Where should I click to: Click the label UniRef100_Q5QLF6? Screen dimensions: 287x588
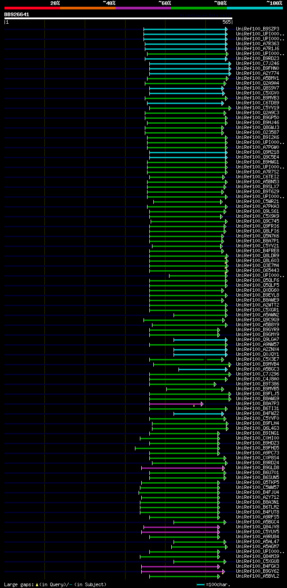pos(257,281)
